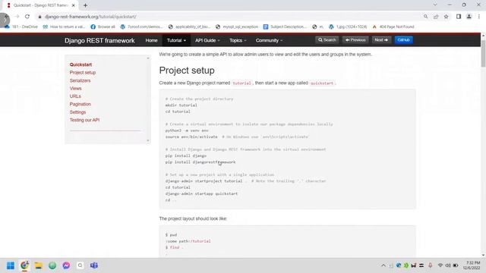The height and width of the screenshot is (273, 486).
Task: Click the Django REST framework brand link
Action: point(99,40)
